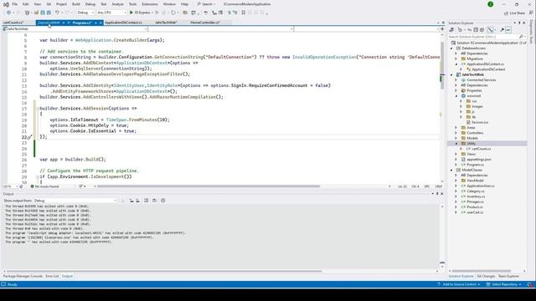Open the Show output from Debug dropdown
The height and width of the screenshot is (301, 536).
[75, 201]
